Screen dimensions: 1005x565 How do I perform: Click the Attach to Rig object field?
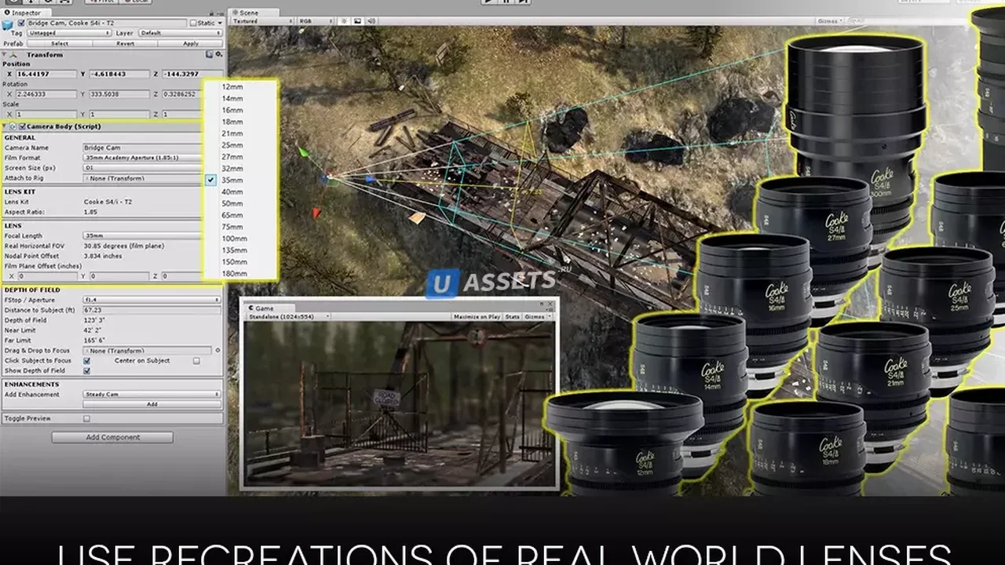[143, 178]
